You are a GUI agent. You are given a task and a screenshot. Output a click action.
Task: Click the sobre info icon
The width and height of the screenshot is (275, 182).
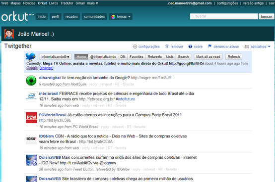[190, 46]
